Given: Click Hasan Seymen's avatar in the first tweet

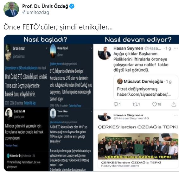Looking at the screenshot, I should (104, 53).
